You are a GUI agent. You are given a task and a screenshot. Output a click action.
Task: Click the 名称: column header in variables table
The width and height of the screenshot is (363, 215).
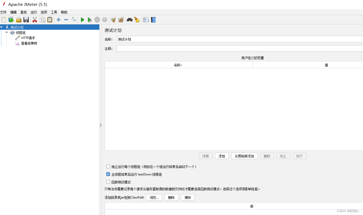coord(178,65)
